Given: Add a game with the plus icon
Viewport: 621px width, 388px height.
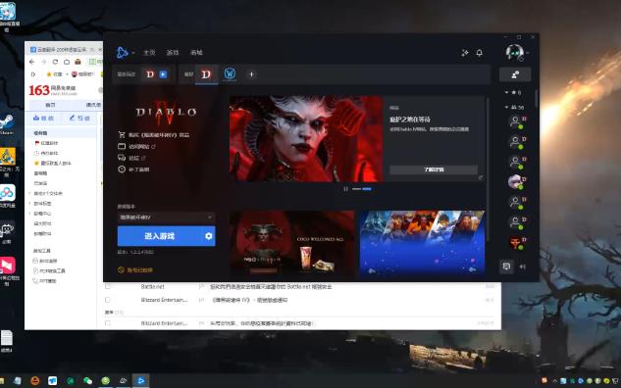Looking at the screenshot, I should point(251,73).
